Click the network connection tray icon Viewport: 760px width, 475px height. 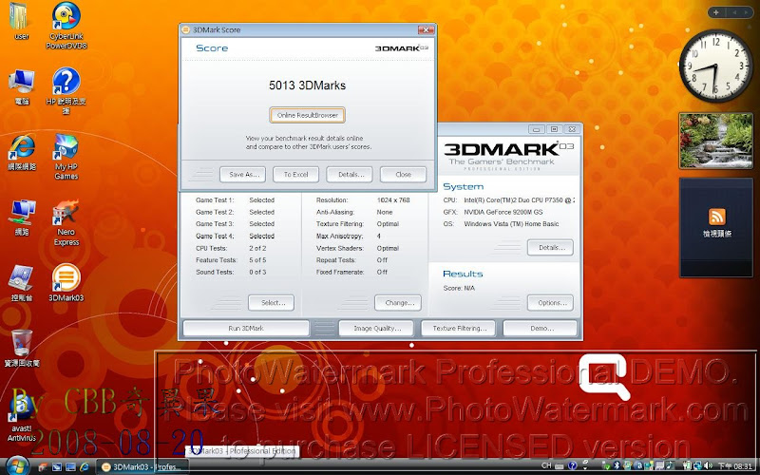(x=697, y=465)
